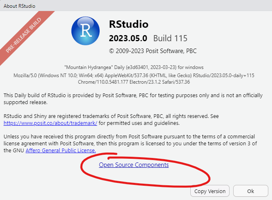
Task: Dismiss the dialog with Ok
Action: (x=250, y=191)
